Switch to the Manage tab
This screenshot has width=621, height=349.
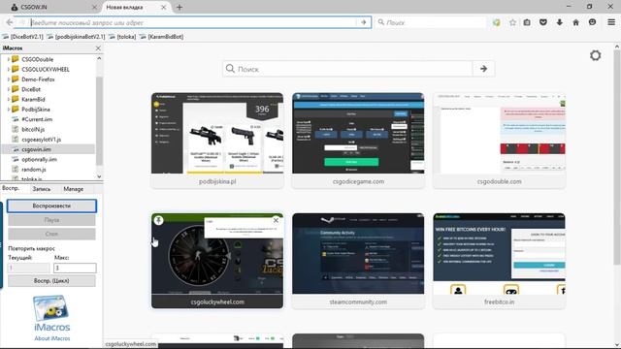(74, 189)
